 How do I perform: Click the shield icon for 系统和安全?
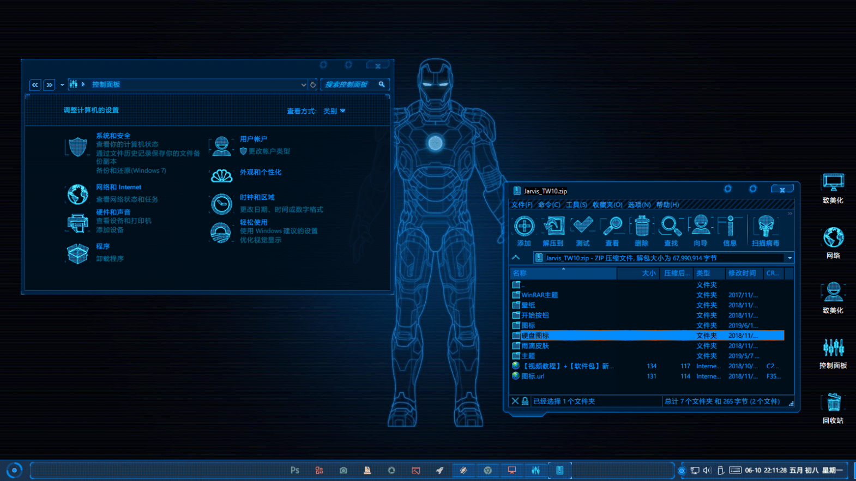point(77,147)
